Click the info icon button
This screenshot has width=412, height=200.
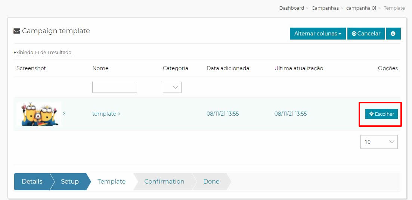click(393, 34)
